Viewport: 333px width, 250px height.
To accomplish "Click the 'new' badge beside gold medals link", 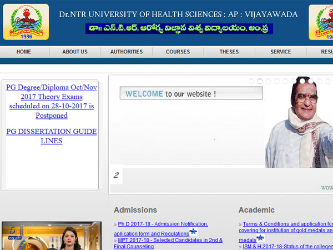I will pyautogui.click(x=260, y=238).
